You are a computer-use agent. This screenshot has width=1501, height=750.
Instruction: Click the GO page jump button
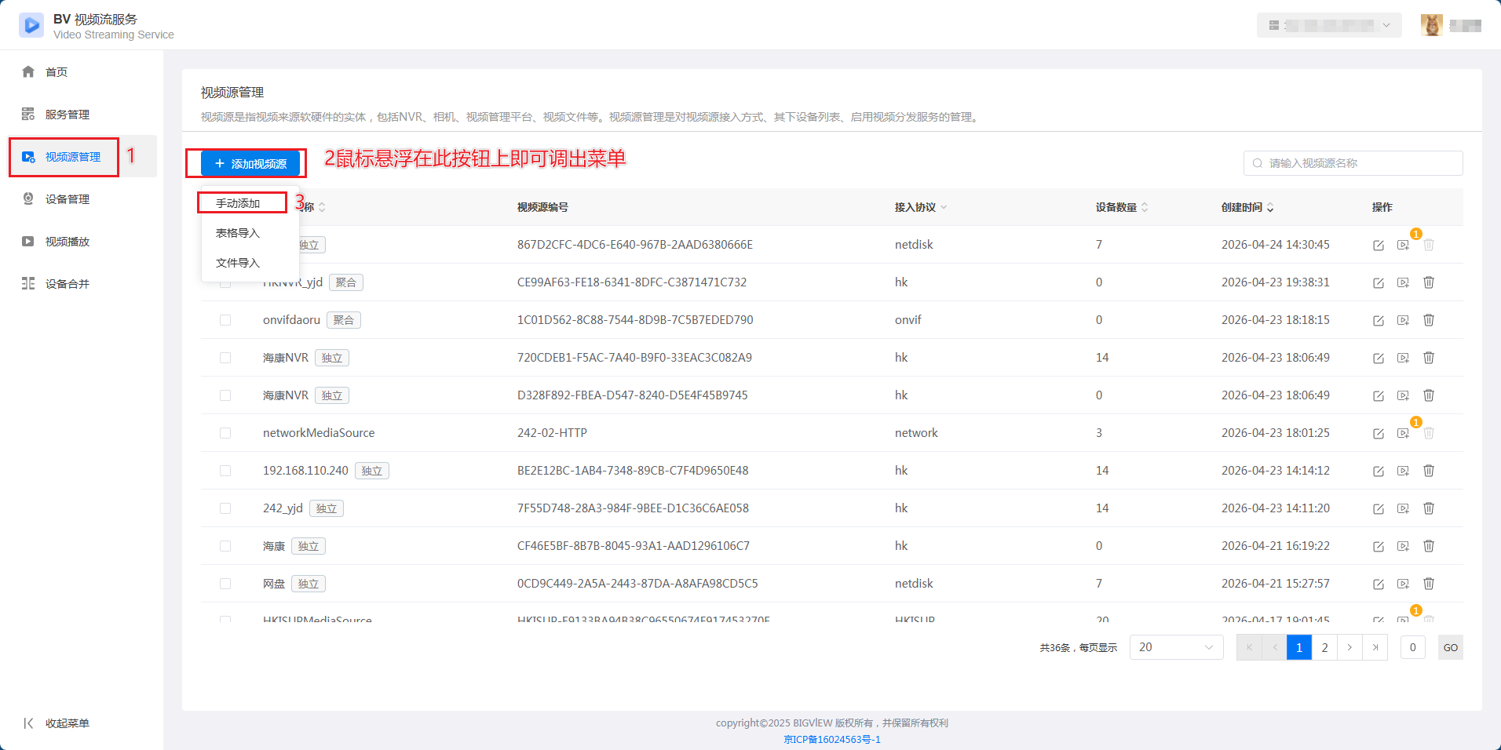(x=1451, y=647)
